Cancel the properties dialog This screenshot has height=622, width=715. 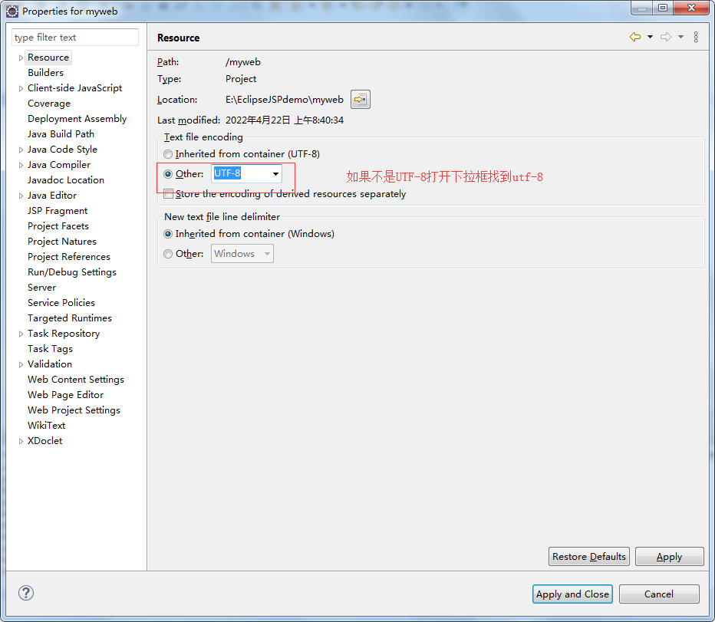[x=658, y=594]
